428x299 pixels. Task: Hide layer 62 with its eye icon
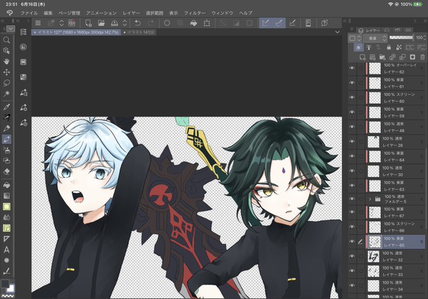click(352, 68)
